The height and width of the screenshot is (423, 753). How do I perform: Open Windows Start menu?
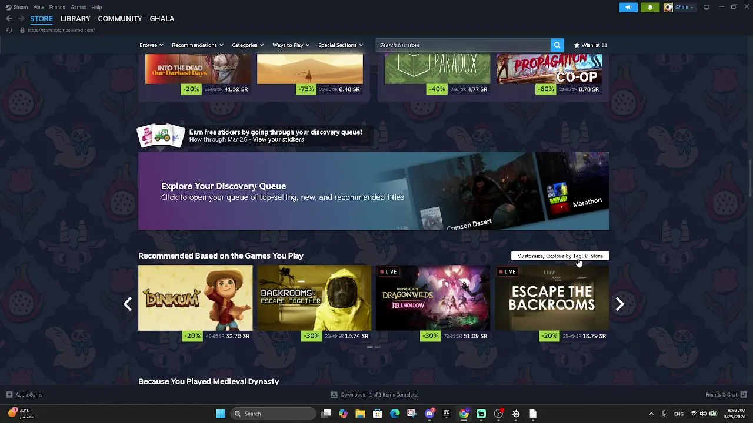coord(221,414)
